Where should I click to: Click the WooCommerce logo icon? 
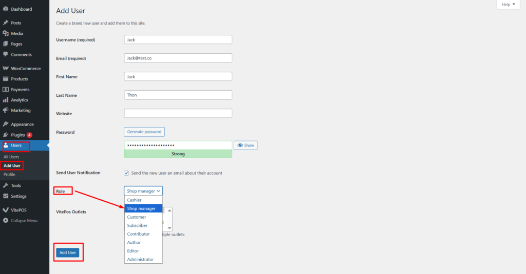pyautogui.click(x=6, y=68)
